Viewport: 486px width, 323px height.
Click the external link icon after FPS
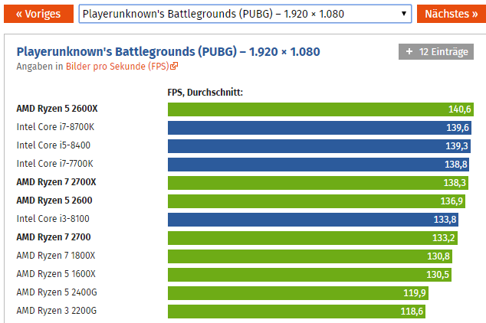[x=174, y=66]
